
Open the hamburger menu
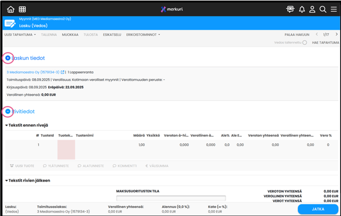tap(333, 9)
